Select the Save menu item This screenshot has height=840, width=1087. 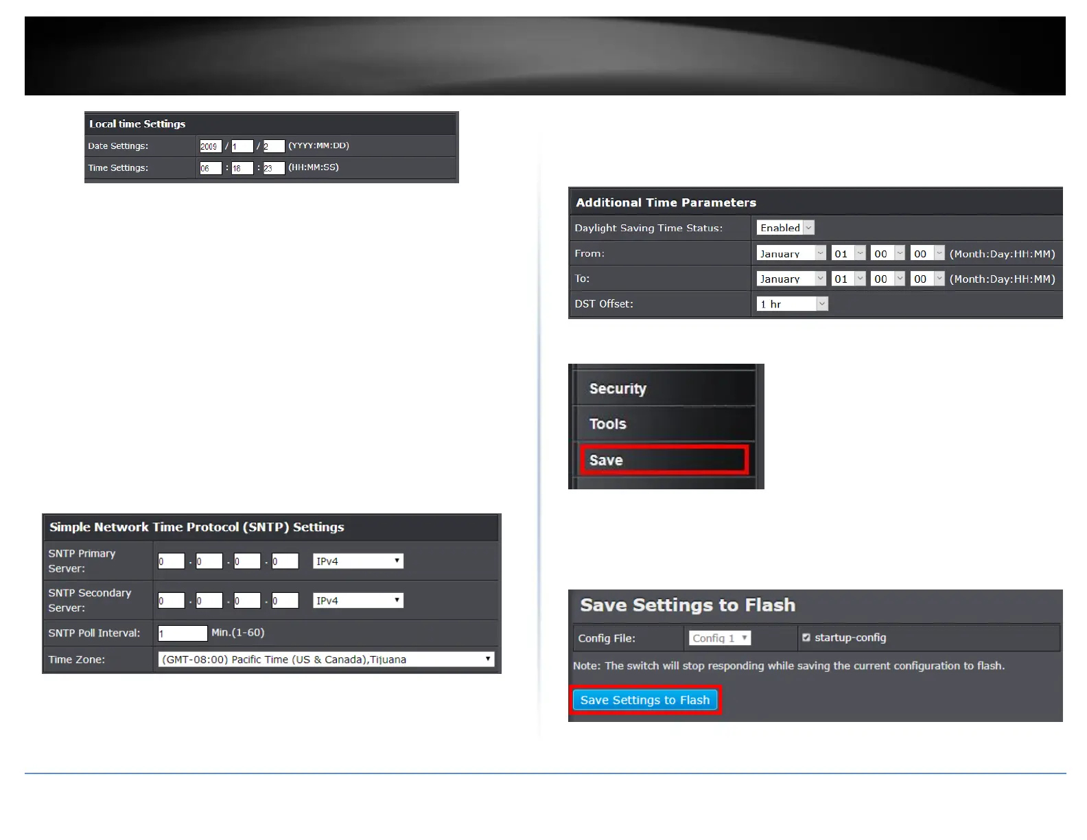pos(664,460)
